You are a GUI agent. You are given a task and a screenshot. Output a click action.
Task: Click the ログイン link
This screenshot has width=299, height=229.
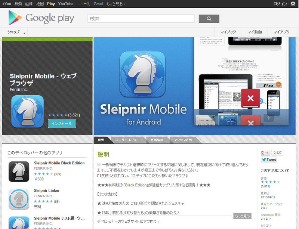click(x=280, y=4)
